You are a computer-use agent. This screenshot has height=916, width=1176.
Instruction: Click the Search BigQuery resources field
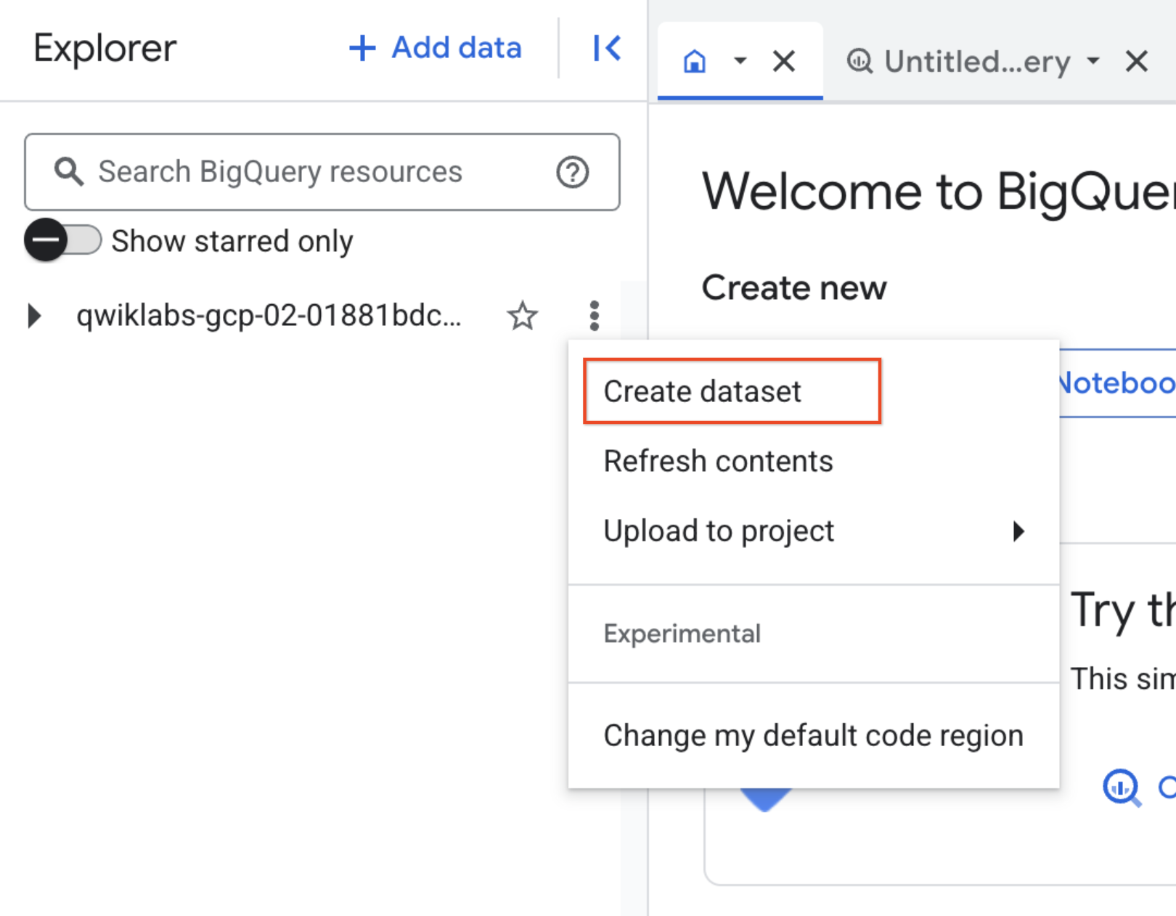point(322,172)
